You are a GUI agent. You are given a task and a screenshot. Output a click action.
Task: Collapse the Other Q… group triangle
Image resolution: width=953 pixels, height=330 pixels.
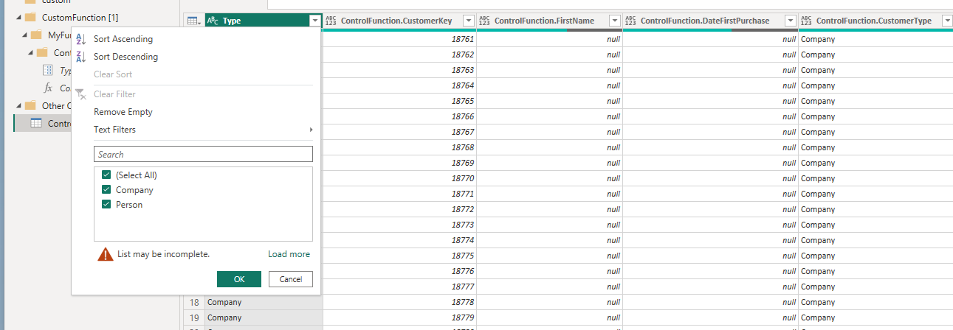click(x=18, y=106)
